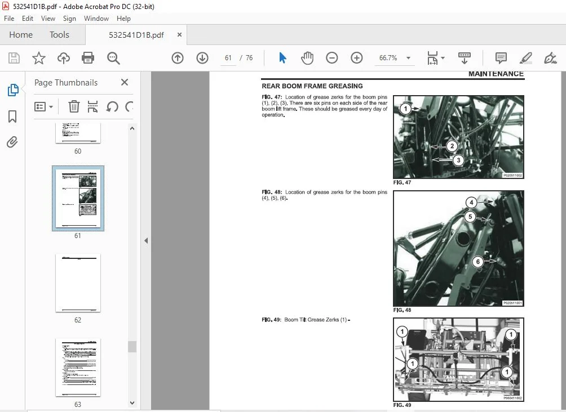Click thumbnails scrollbar down arrow
566x412 pixels.
click(x=132, y=403)
